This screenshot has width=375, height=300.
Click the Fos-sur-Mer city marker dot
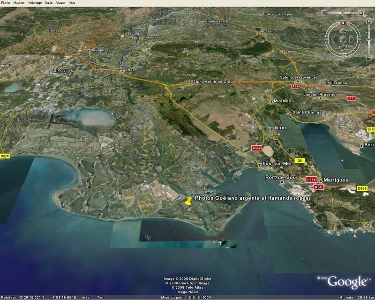(259, 165)
